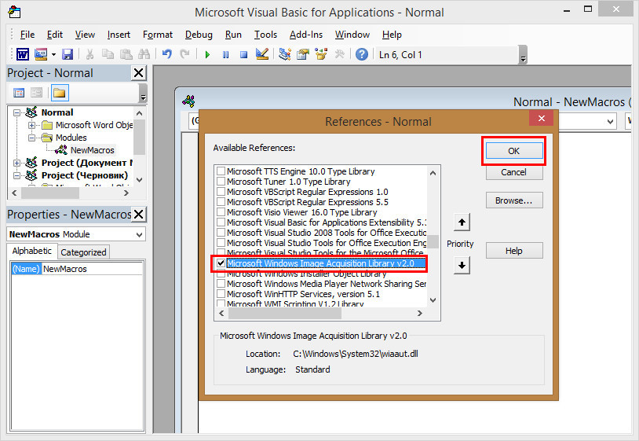
Task: Collapse Project (Черновик) tree node
Action: [x=16, y=176]
